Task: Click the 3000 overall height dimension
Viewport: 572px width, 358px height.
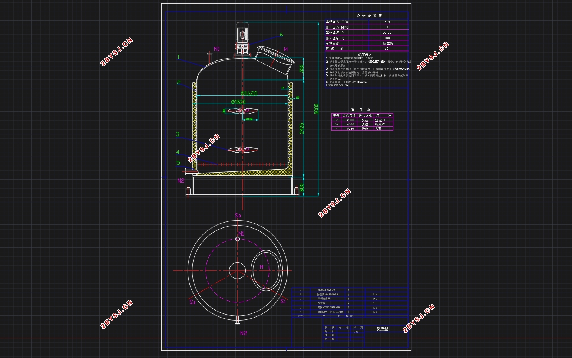Action: (x=316, y=109)
